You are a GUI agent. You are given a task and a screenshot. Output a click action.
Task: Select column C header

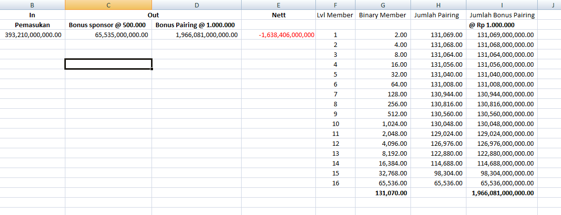(x=108, y=5)
